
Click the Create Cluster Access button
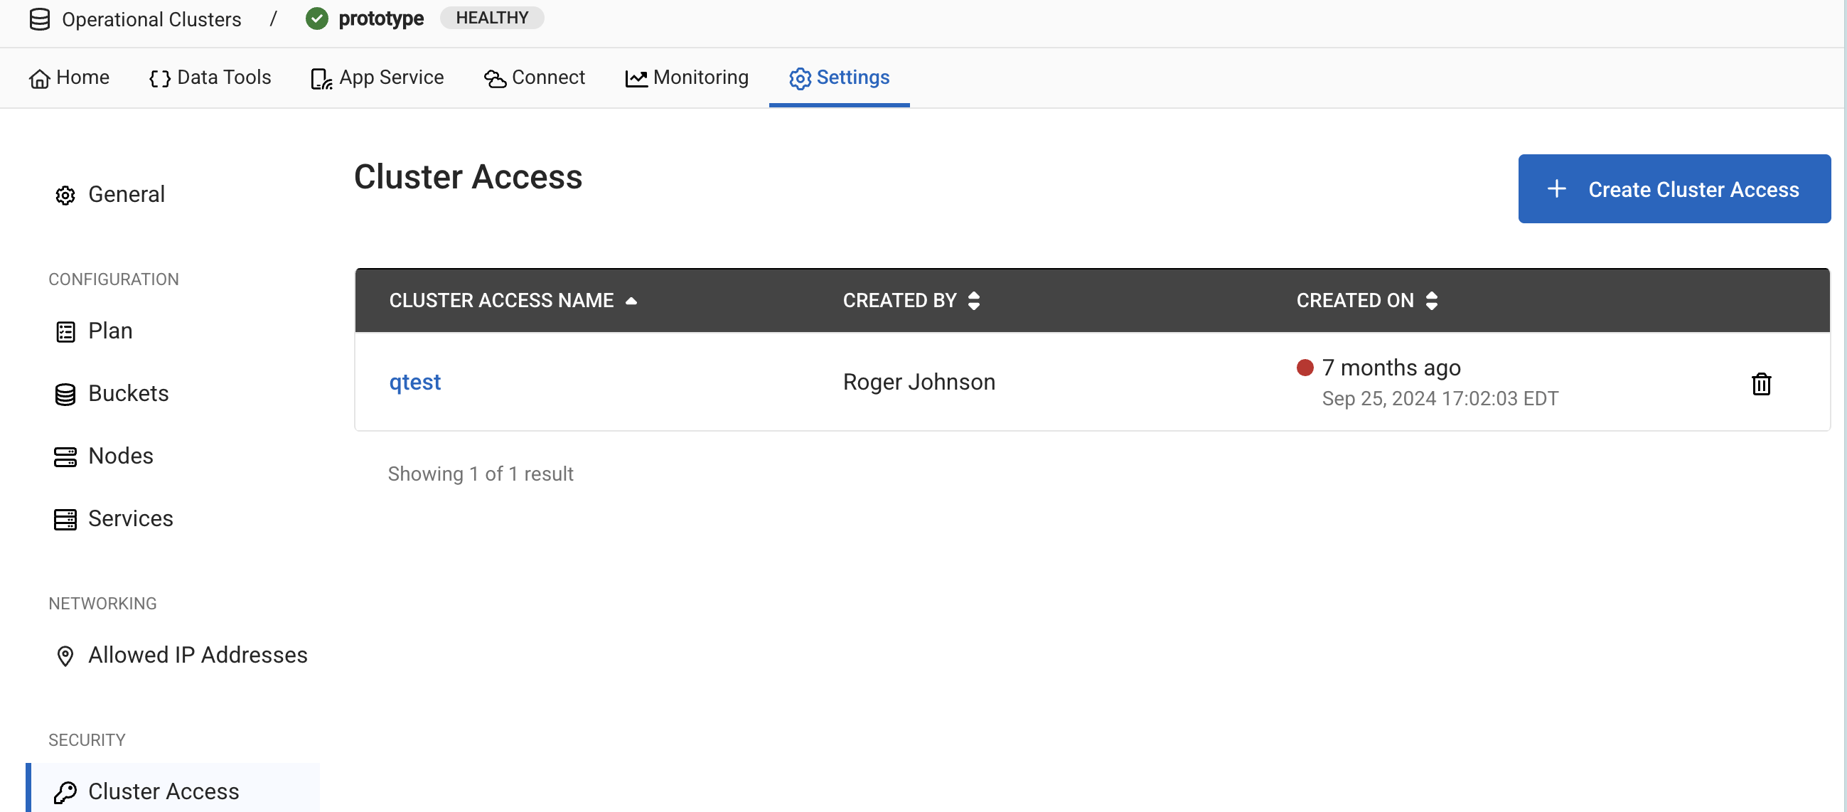1674,188
